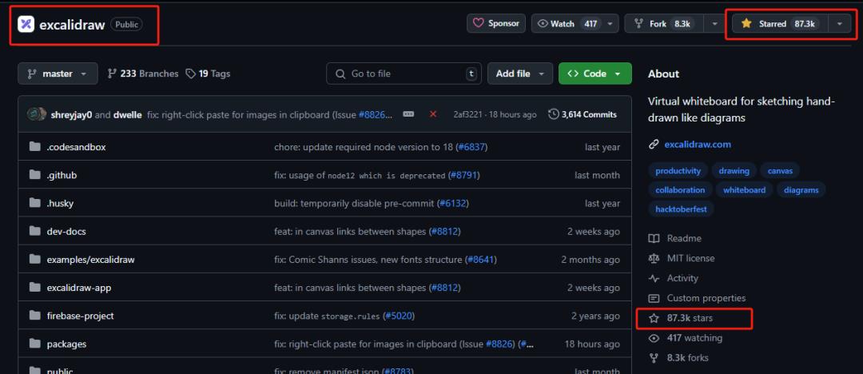Select the productivity topic tag
This screenshot has width=863, height=374.
(678, 171)
